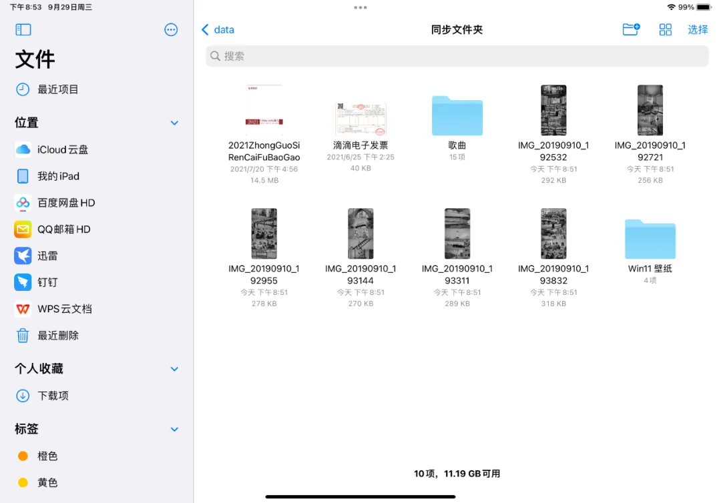
Task: Collapse the 位置 section
Action: coord(174,123)
